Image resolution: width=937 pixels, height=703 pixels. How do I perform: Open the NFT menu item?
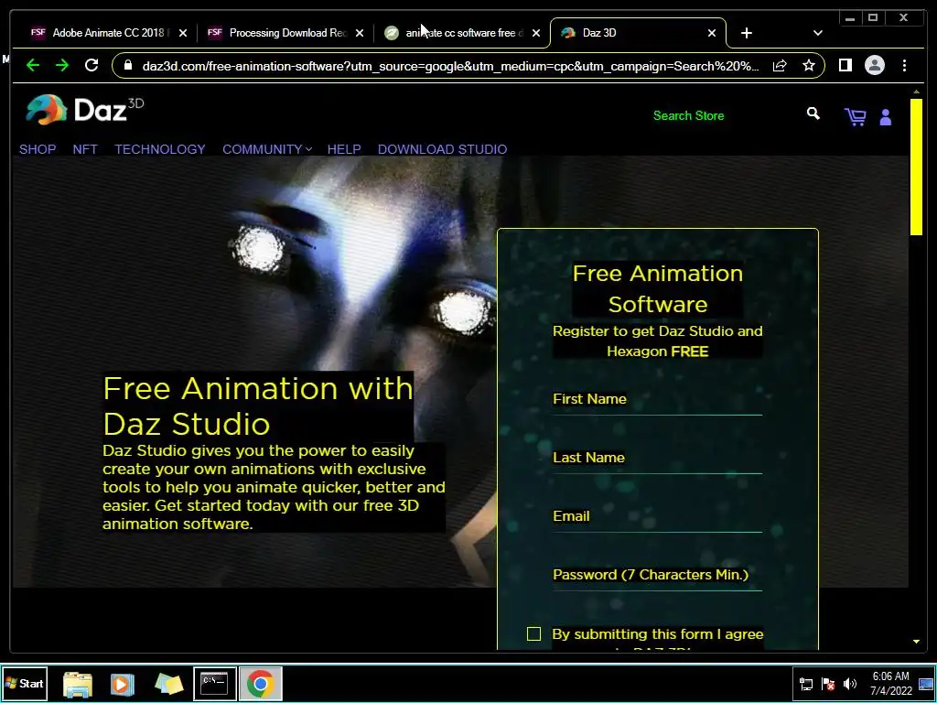pos(85,149)
